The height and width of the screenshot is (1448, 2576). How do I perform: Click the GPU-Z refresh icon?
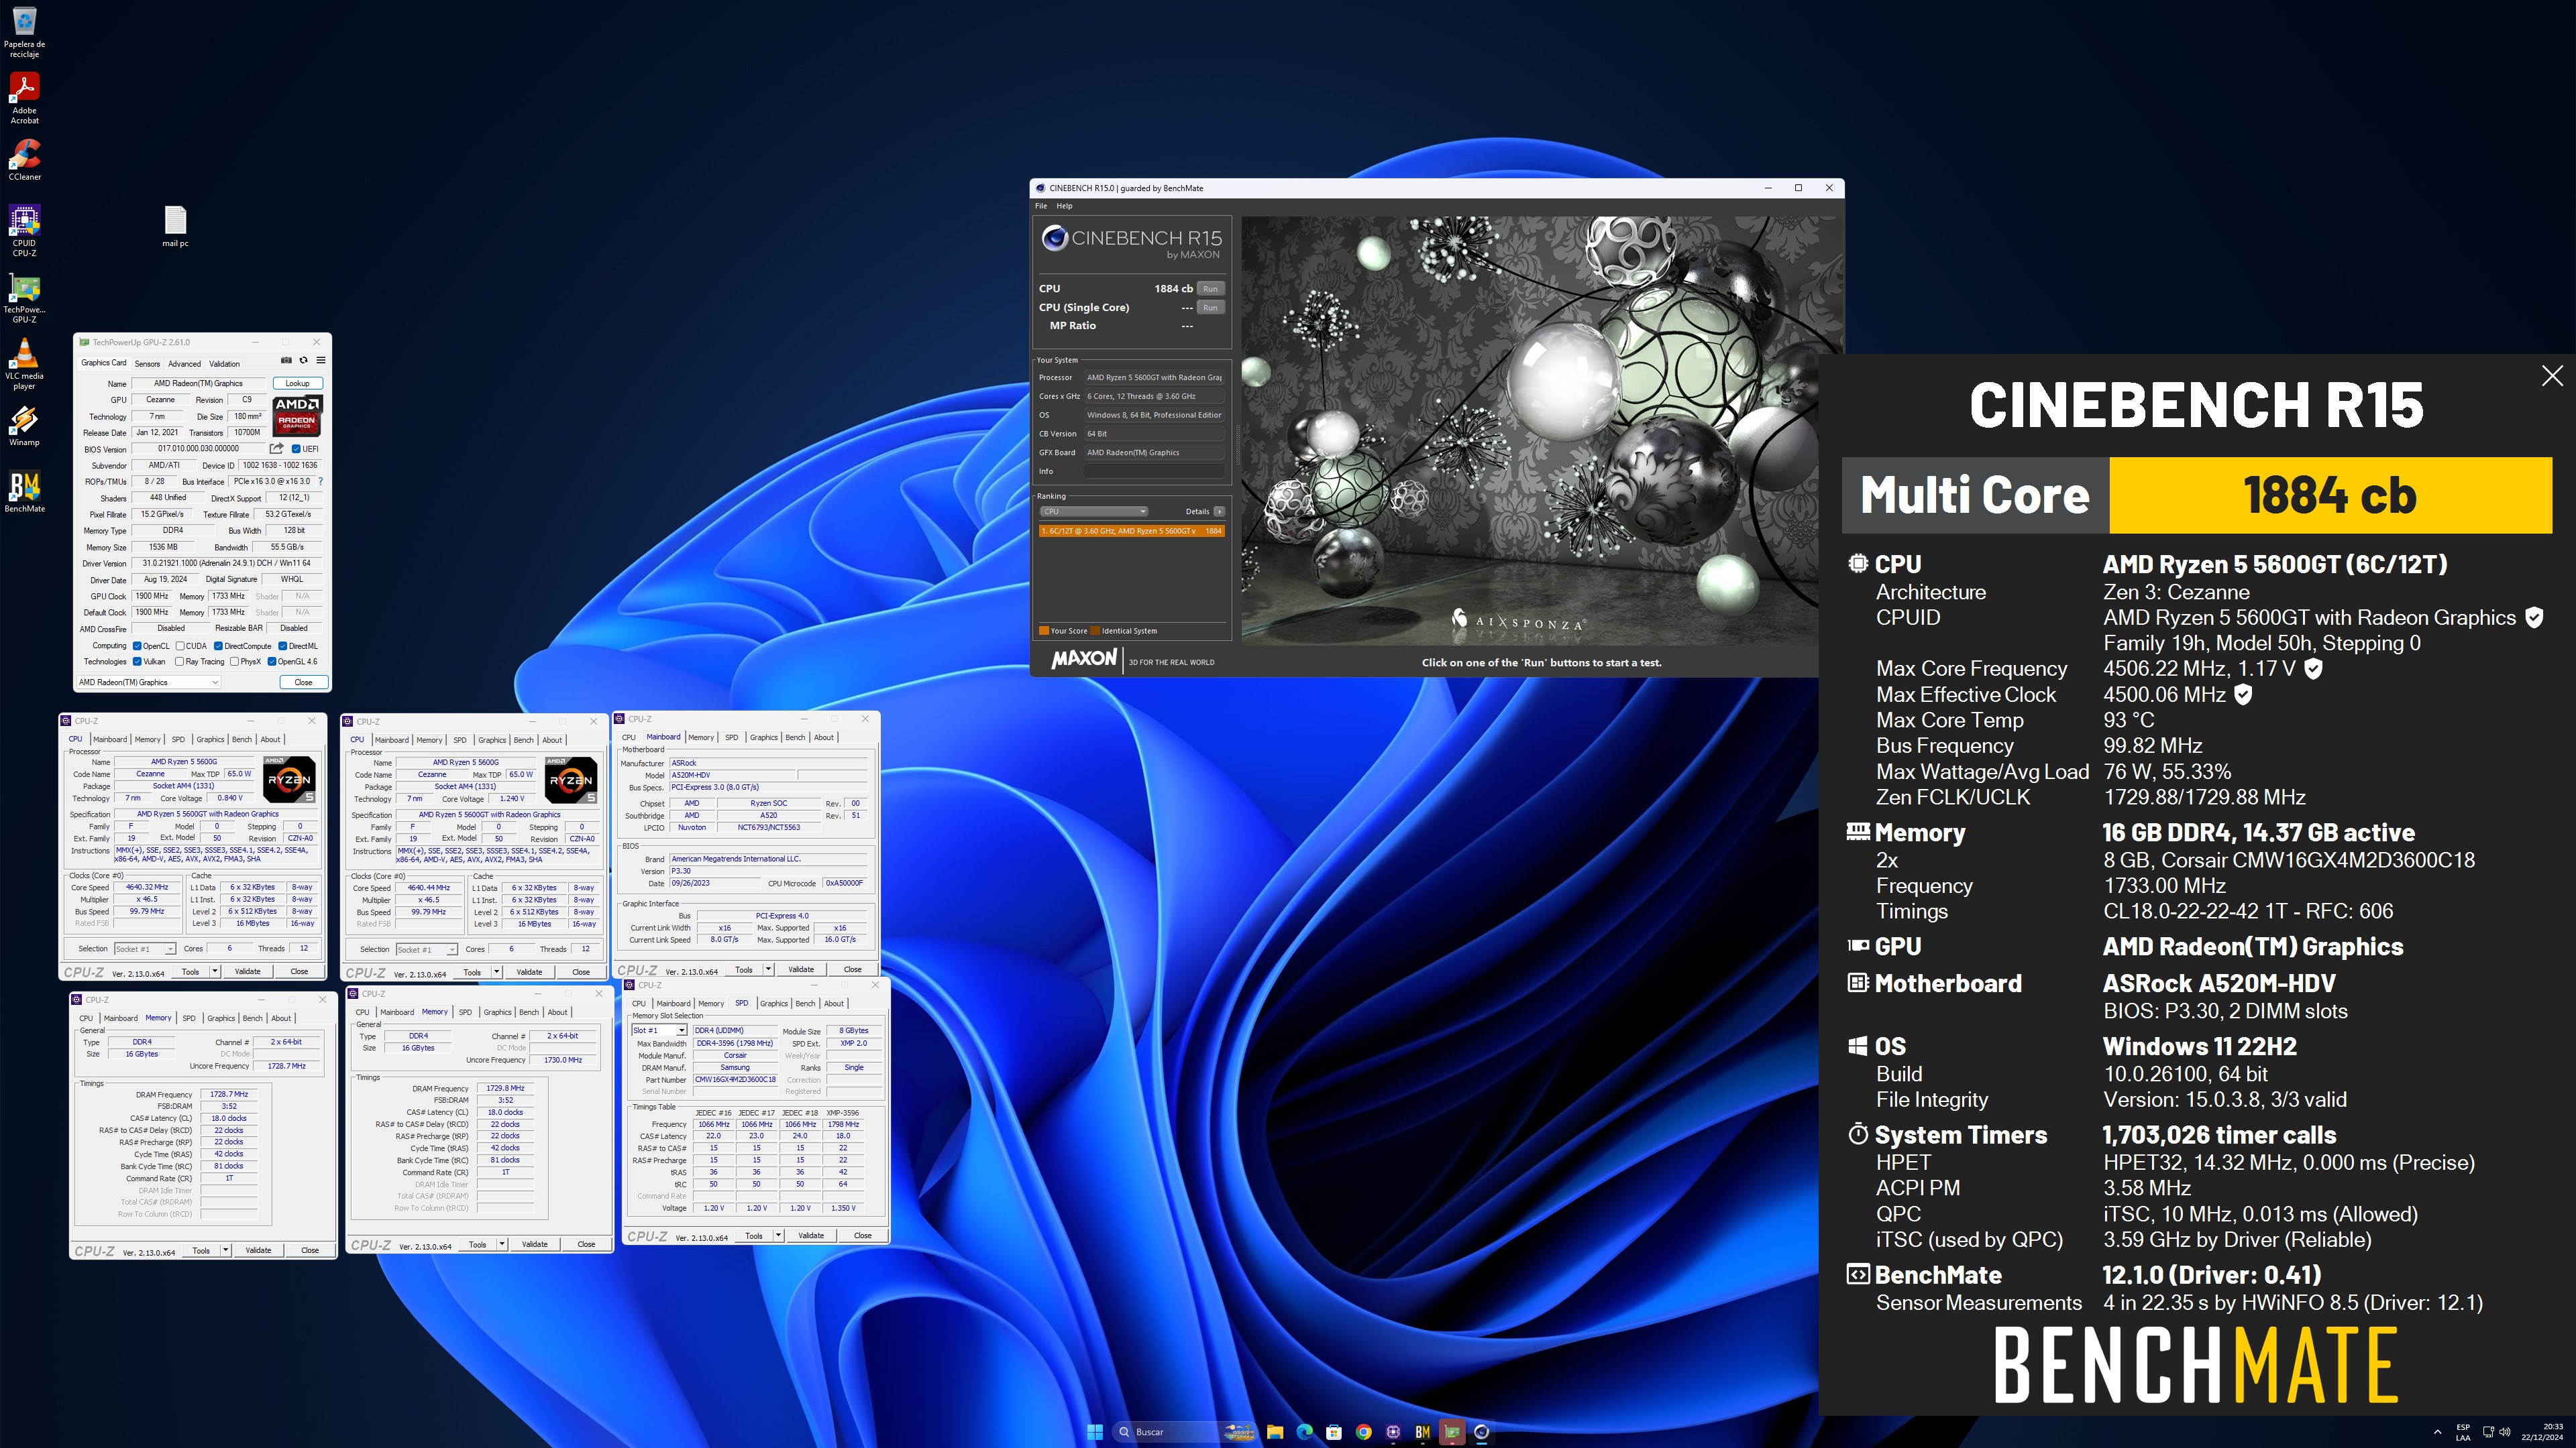tap(303, 361)
